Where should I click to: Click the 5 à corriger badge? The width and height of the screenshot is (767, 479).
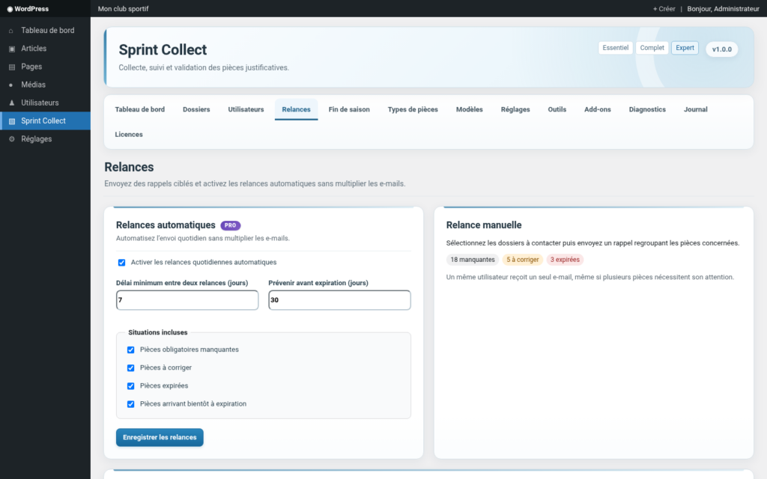click(522, 260)
